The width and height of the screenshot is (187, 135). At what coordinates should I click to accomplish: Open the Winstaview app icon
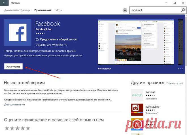click(137, 110)
